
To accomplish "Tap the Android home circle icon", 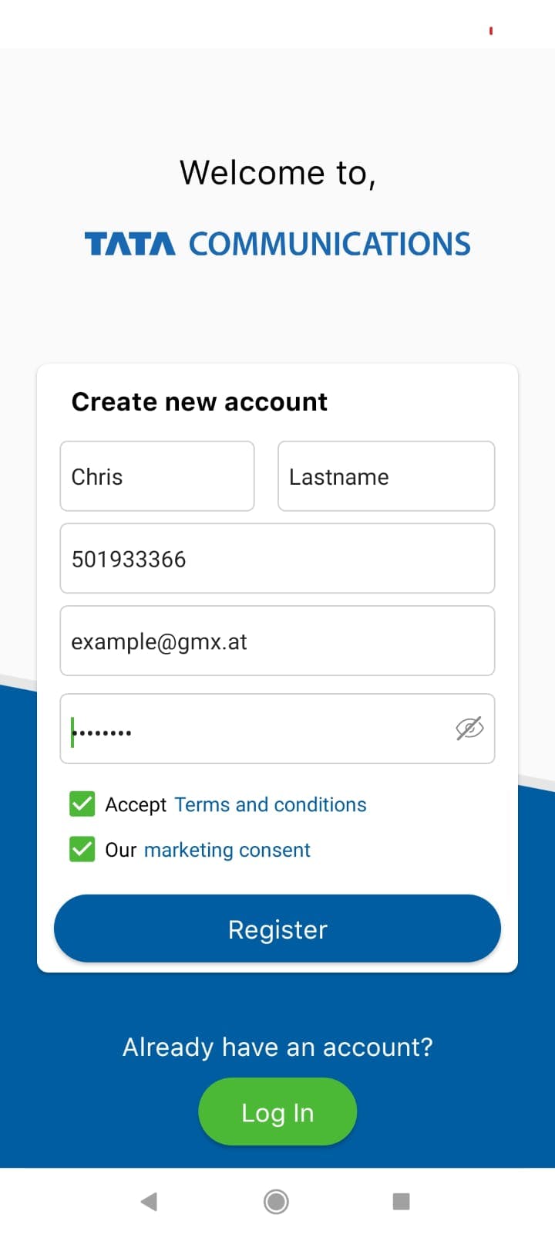I will tap(276, 1201).
